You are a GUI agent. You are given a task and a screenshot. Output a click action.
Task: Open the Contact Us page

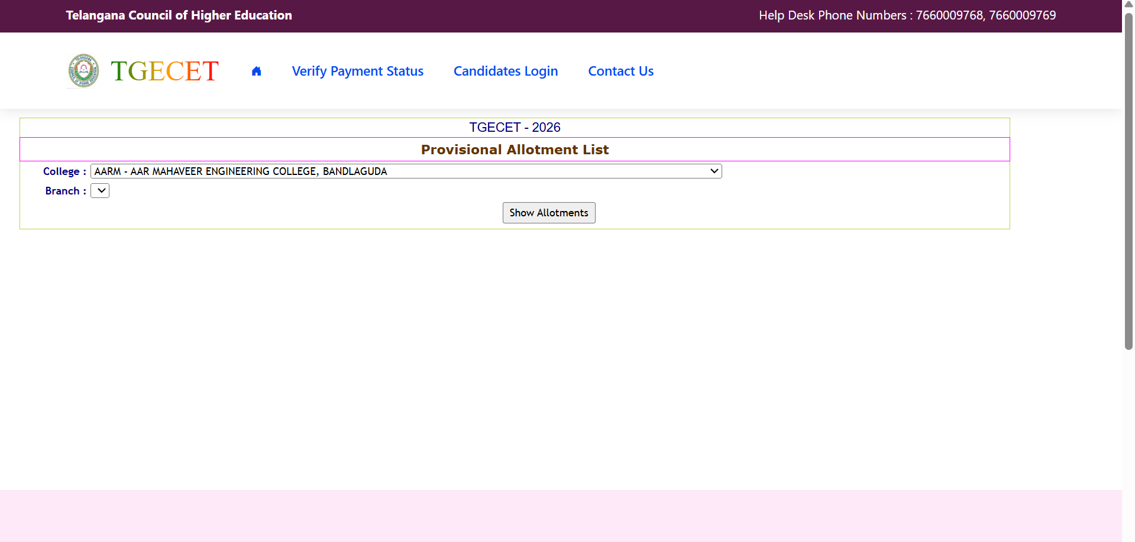coord(620,71)
